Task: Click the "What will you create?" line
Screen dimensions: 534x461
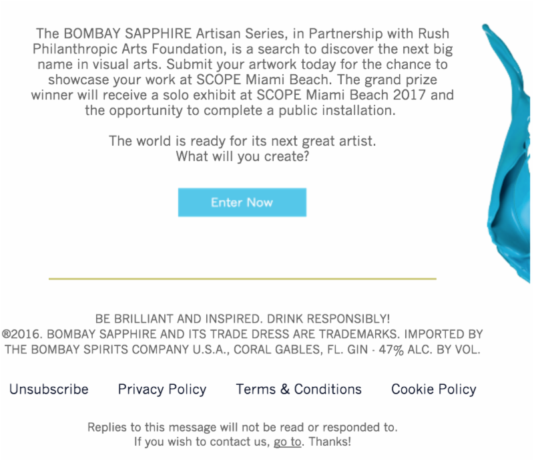Action: pyautogui.click(x=242, y=156)
